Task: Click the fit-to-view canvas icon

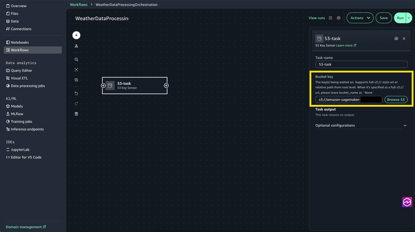Action: click(x=76, y=70)
